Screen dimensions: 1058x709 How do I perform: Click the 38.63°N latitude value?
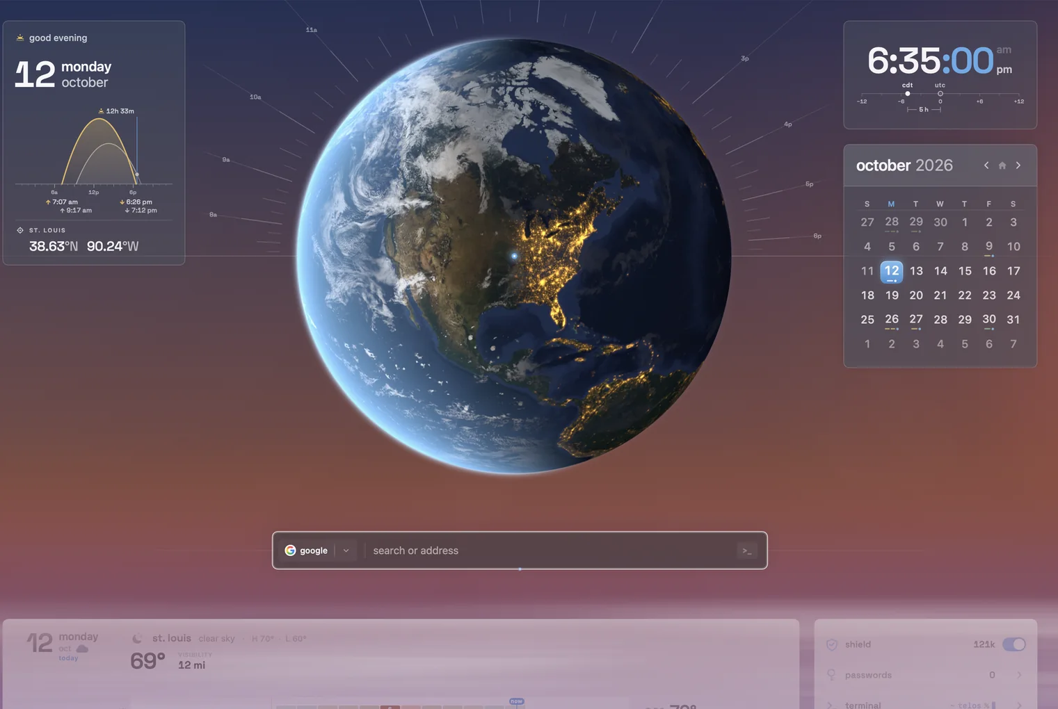54,246
